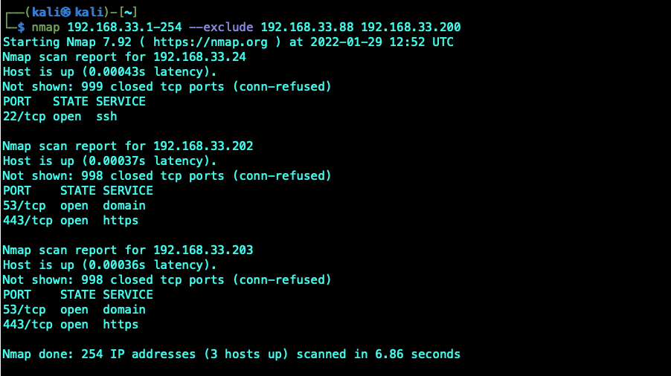
Task: Click the ssh service name
Action: (x=106, y=117)
